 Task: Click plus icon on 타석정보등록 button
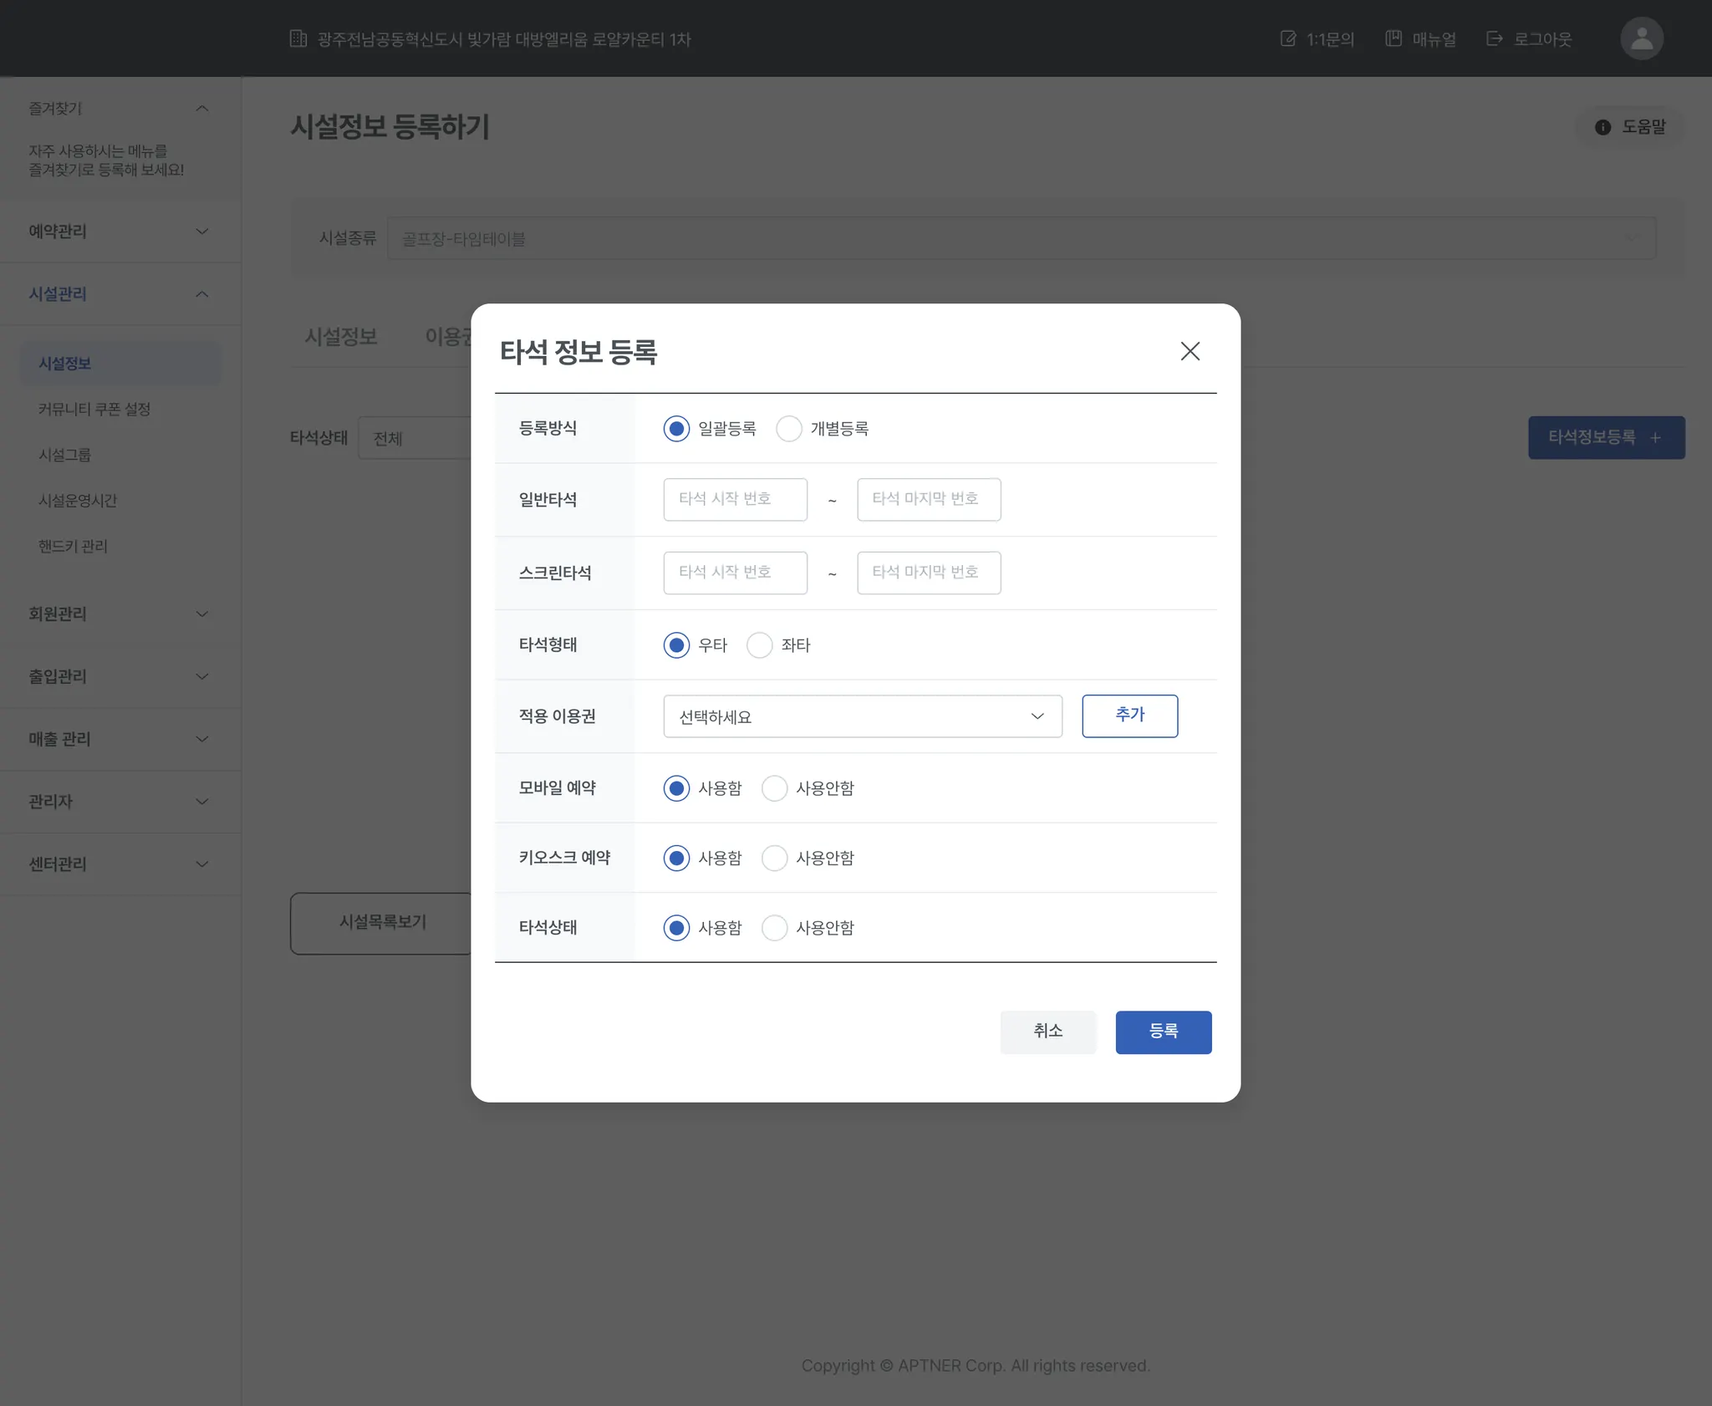(1655, 438)
